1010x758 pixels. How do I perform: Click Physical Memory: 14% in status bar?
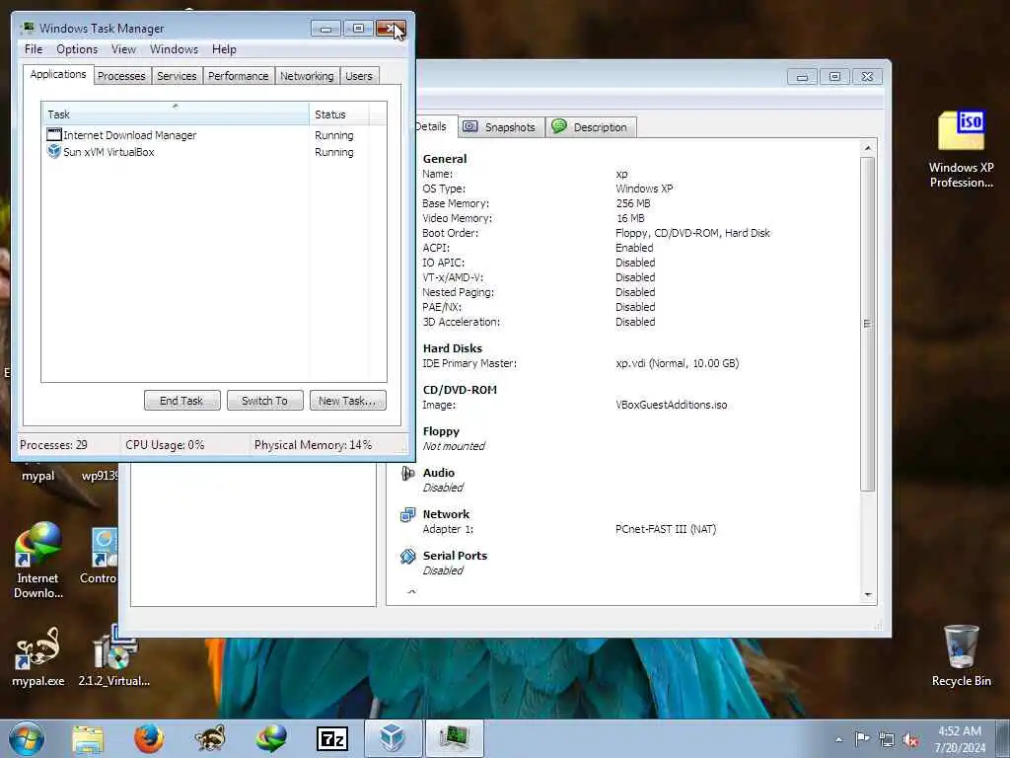[313, 445]
